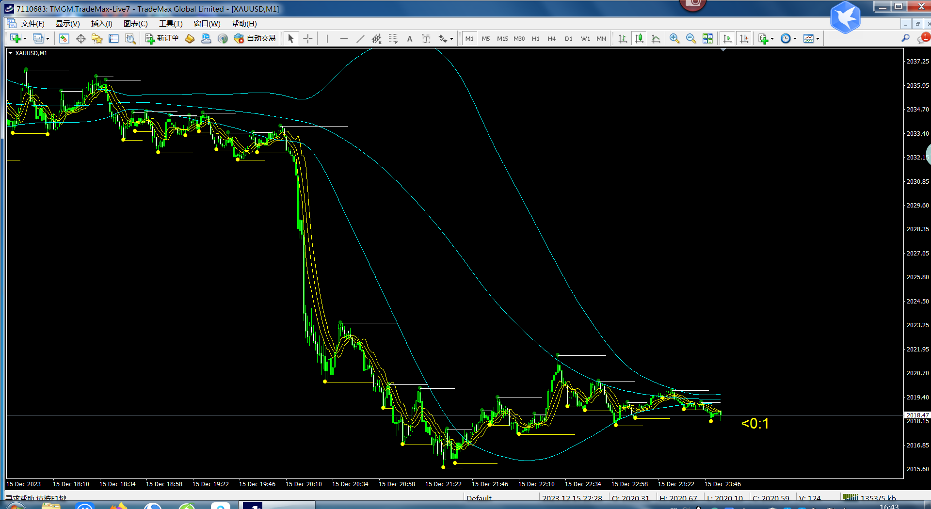Screen dimensions: 931x509
Task: Expand the periodicity dropdown arrow
Action: 795,39
